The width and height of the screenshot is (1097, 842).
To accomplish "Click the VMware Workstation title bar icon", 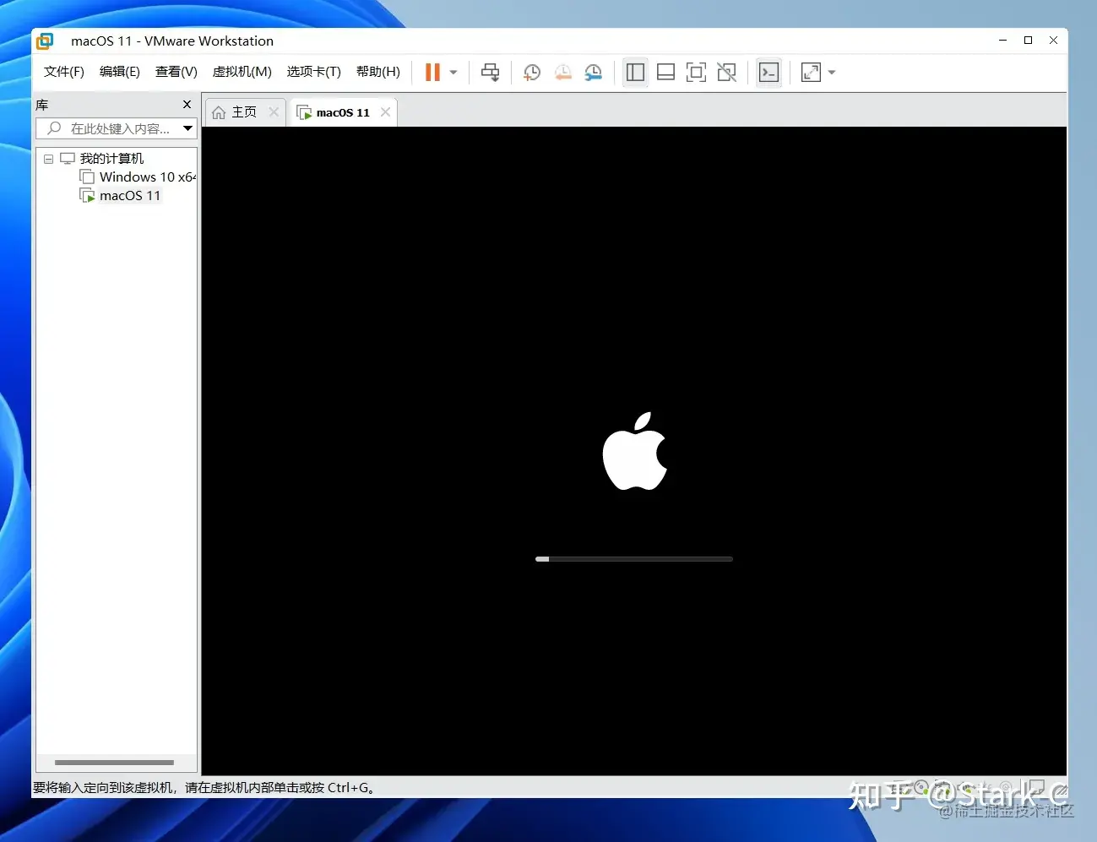I will pos(45,41).
